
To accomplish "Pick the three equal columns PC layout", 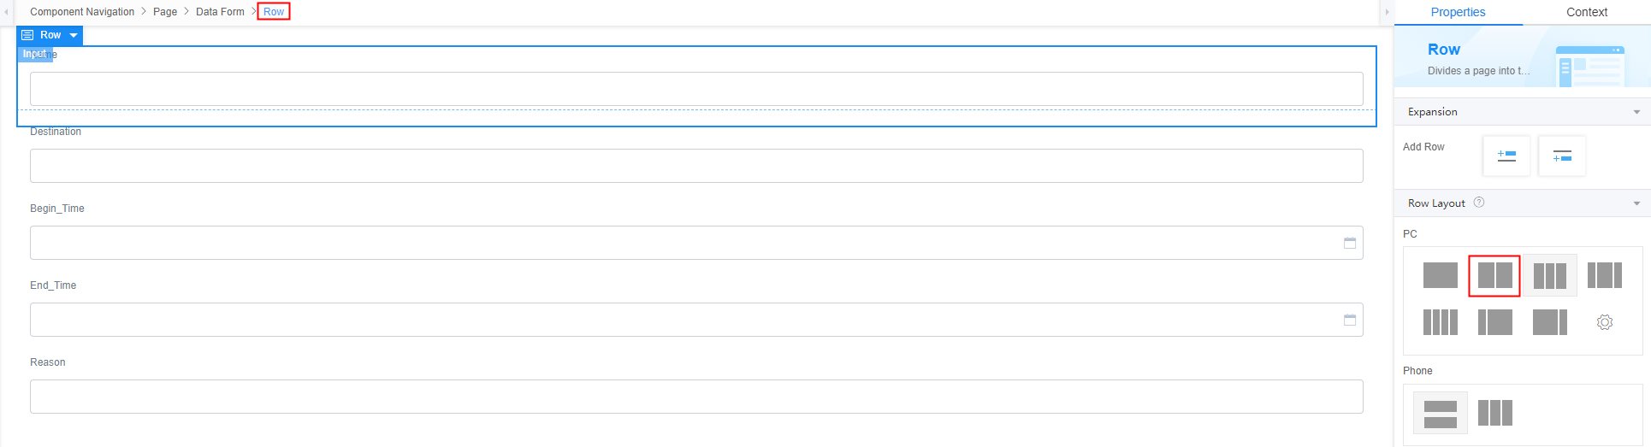I will 1549,275.
